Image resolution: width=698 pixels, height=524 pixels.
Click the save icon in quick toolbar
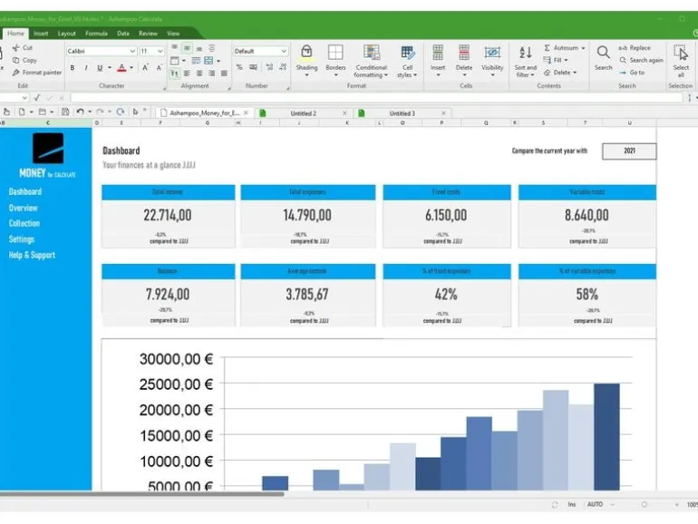(x=65, y=112)
